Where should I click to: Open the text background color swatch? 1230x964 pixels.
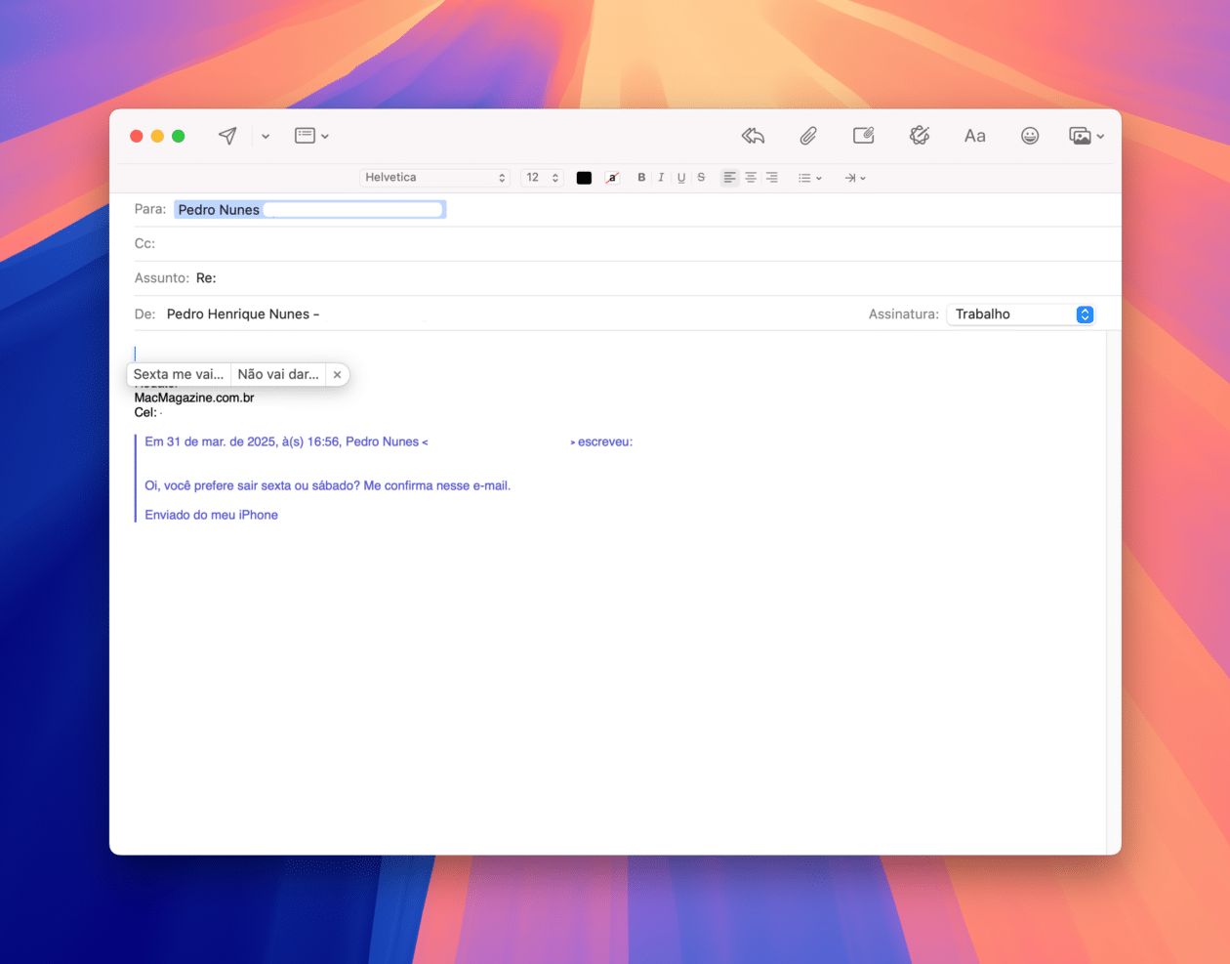[x=612, y=178]
